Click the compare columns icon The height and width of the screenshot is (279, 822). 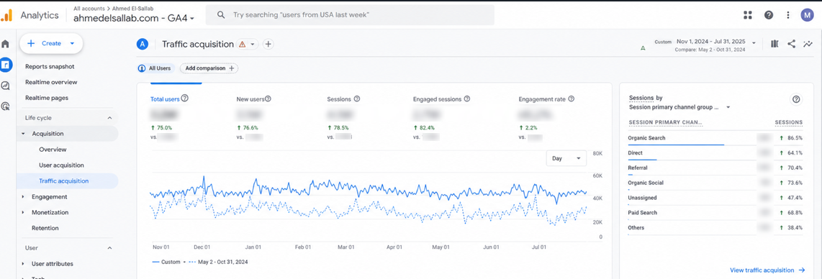pyautogui.click(x=774, y=44)
